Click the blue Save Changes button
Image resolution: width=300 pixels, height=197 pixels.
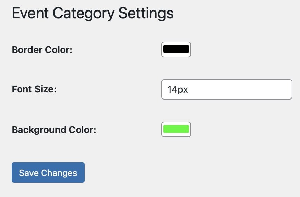[x=48, y=173]
